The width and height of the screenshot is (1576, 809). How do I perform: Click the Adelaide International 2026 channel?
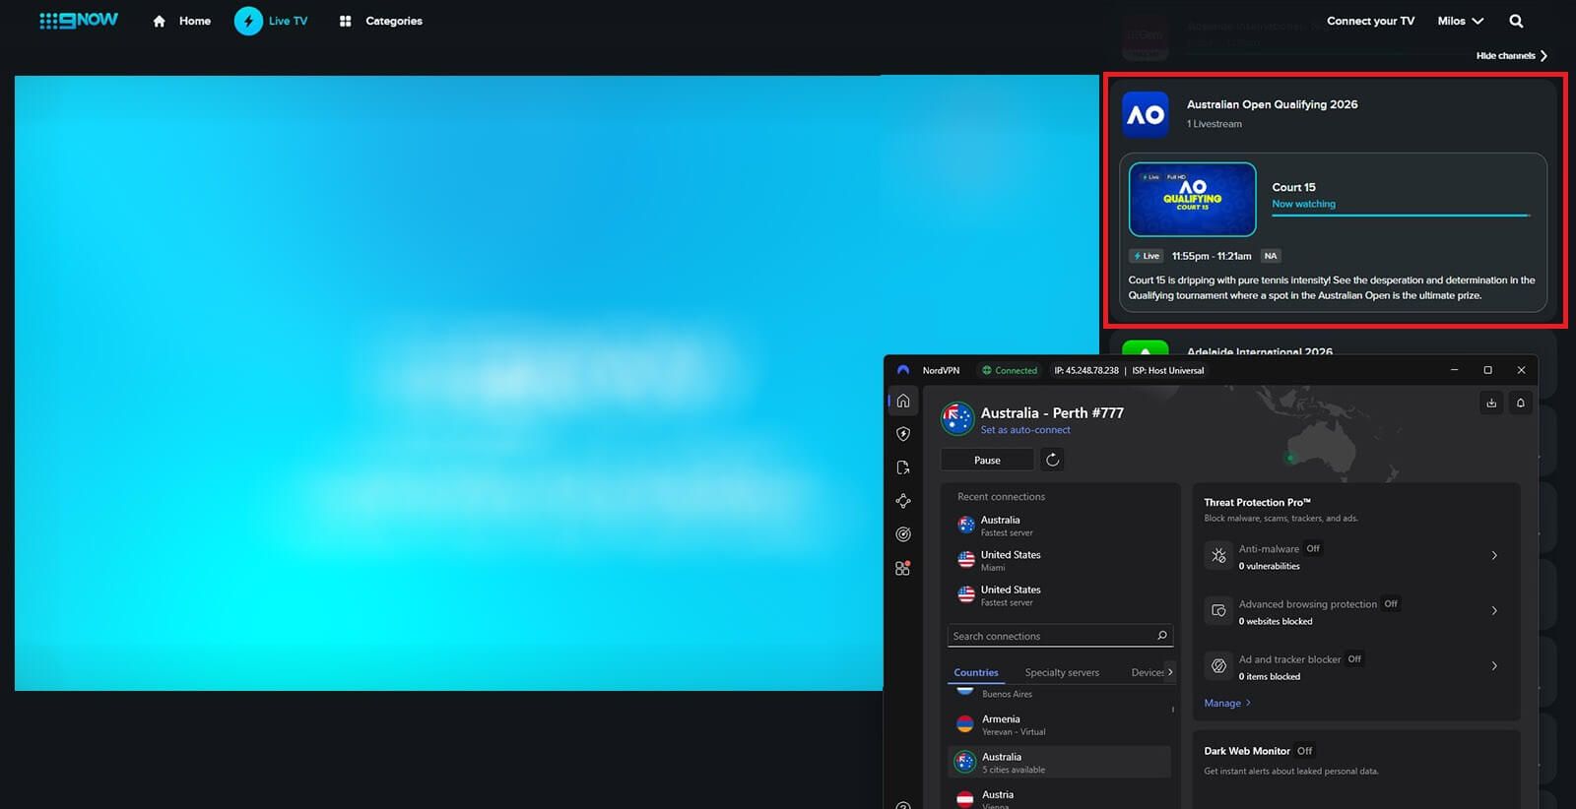tap(1260, 351)
